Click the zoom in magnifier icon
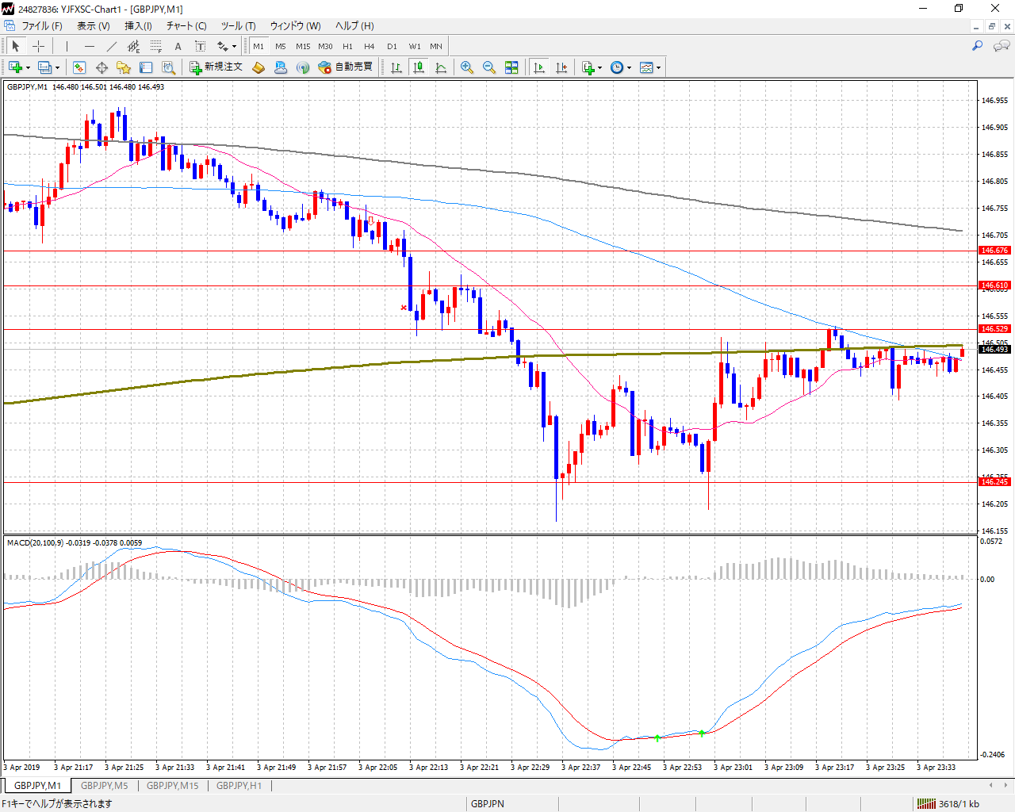This screenshot has width=1015, height=812. click(467, 67)
